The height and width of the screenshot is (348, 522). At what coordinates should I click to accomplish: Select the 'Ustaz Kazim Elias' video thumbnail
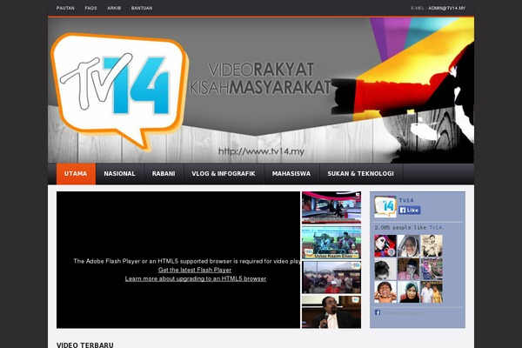[331, 243]
